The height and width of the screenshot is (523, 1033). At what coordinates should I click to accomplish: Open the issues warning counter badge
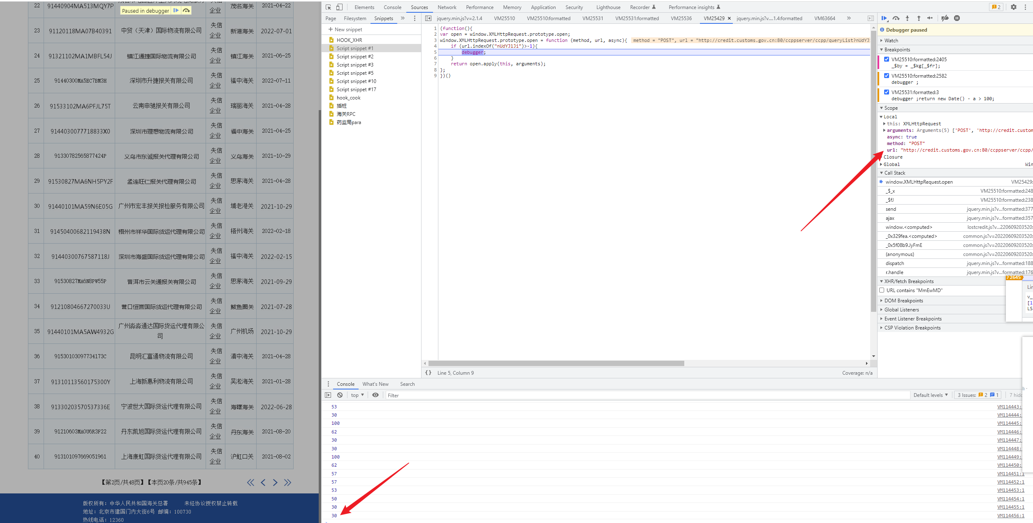click(x=996, y=7)
